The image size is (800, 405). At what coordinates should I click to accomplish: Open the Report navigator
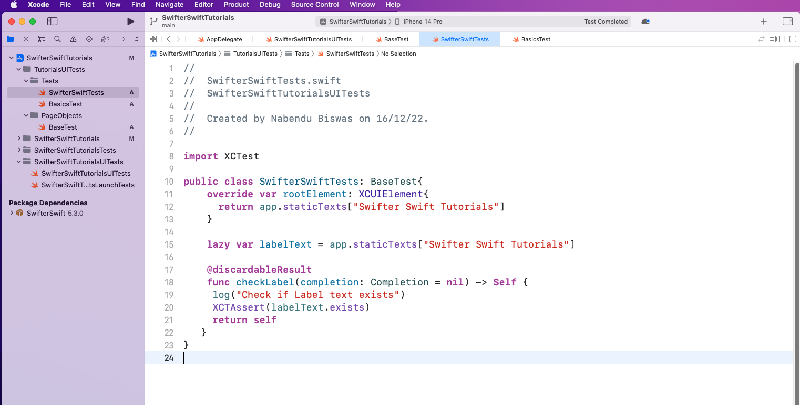point(136,39)
